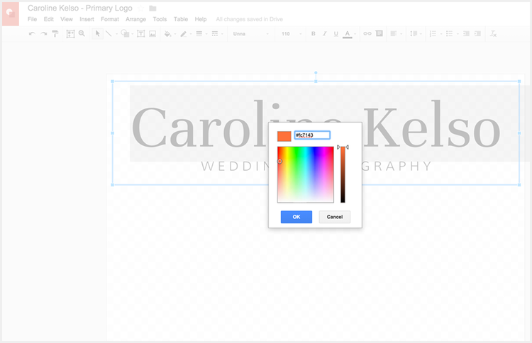Image resolution: width=532 pixels, height=343 pixels.
Task: Click the document title Caroline Kelso - Primary Logo
Action: click(80, 8)
